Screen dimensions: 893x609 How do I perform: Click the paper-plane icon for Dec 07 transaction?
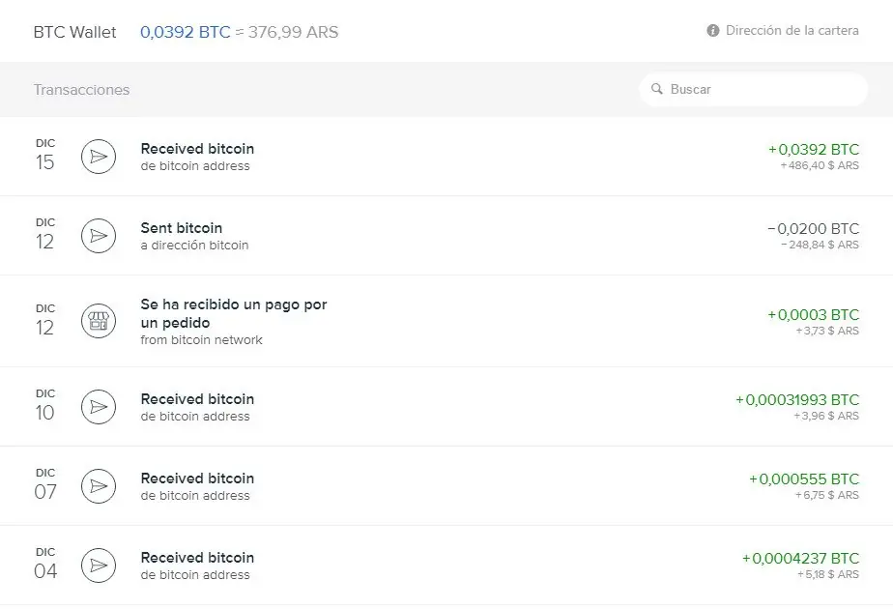99,486
